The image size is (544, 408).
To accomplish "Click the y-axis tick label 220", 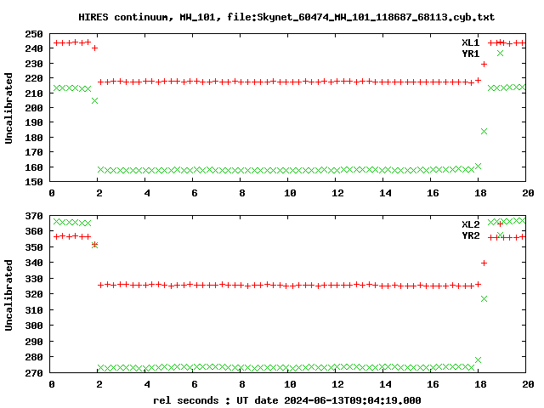I will (x=34, y=78).
